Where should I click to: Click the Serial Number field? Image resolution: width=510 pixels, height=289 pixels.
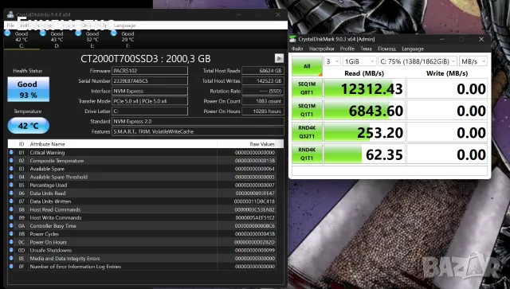[150, 80]
